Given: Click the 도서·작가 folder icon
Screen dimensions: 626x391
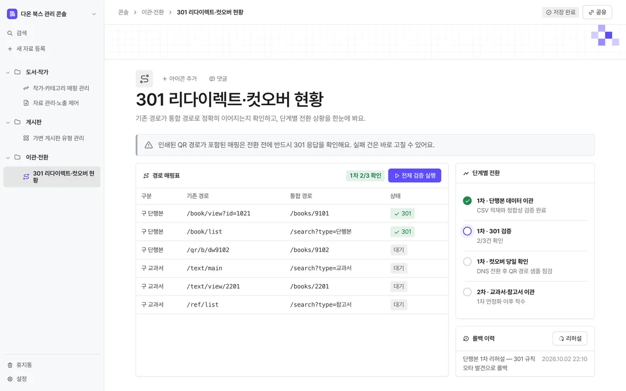Looking at the screenshot, I should [18, 72].
